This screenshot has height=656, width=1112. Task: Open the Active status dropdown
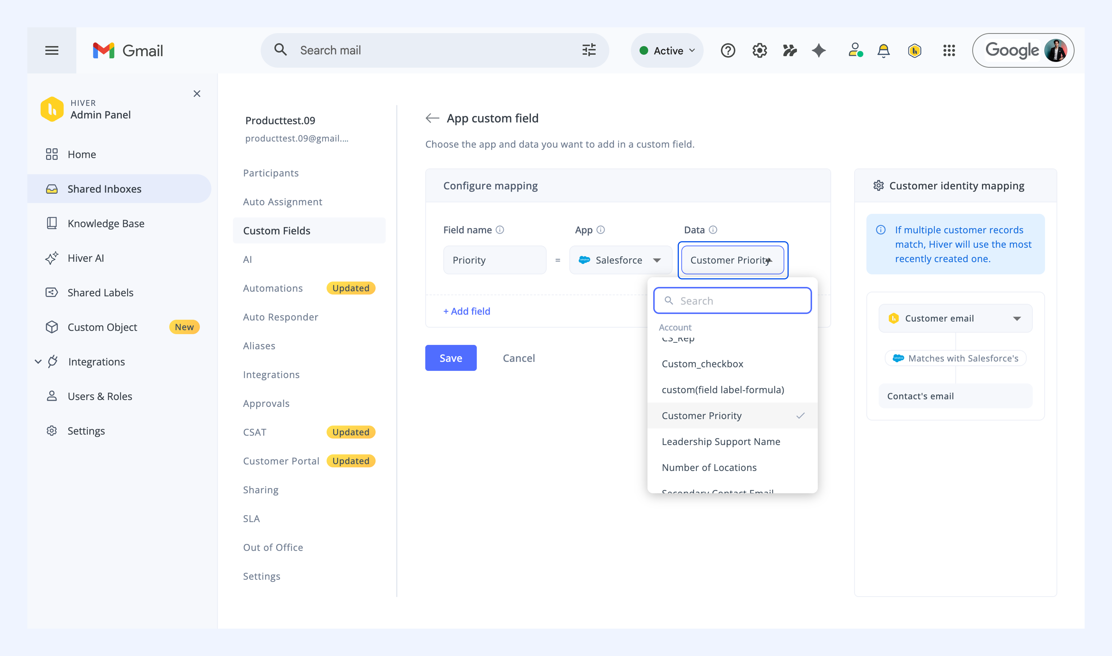coord(667,50)
